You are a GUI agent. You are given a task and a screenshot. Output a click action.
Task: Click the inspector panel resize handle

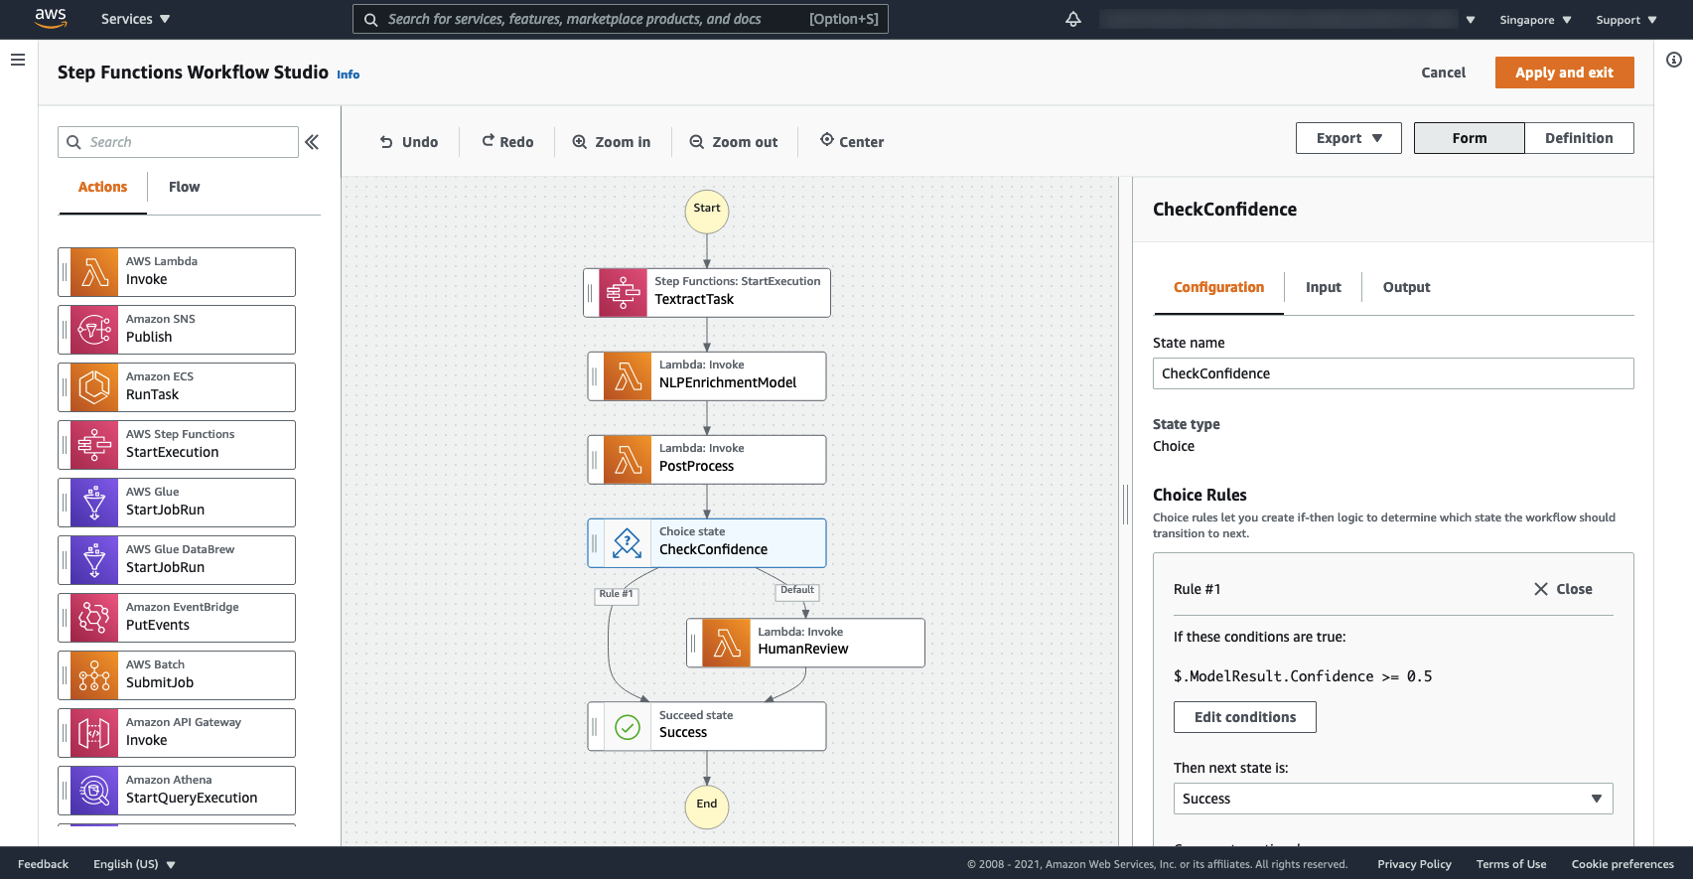coord(1125,505)
